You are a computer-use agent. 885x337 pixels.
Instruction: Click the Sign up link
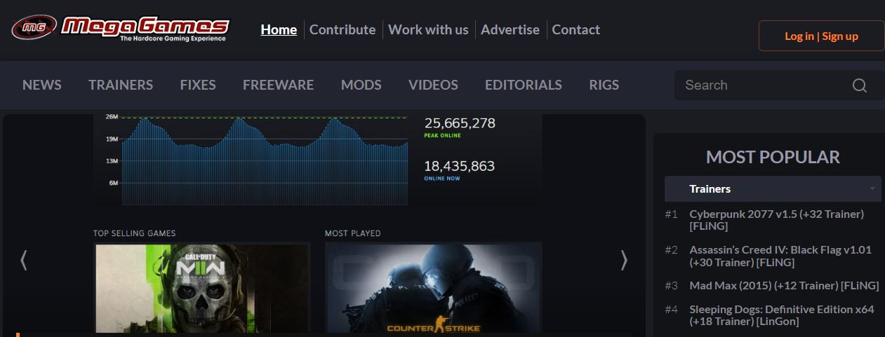840,36
